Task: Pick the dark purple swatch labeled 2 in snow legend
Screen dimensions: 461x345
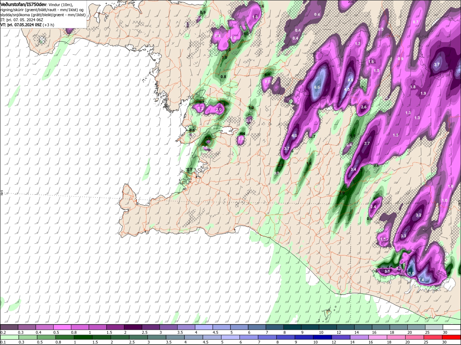Action: [x=133, y=327]
